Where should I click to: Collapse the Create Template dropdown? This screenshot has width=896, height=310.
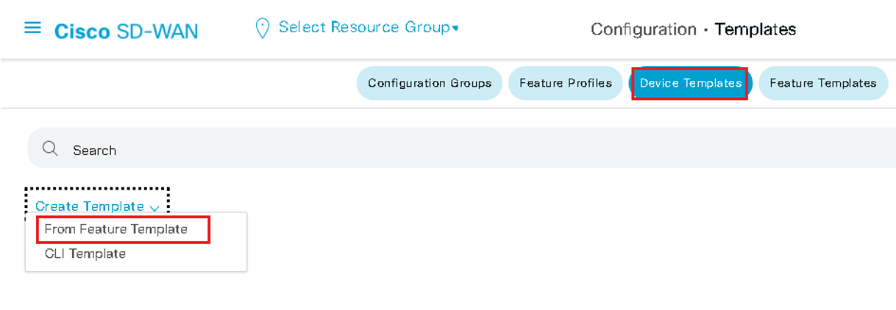[x=97, y=206]
